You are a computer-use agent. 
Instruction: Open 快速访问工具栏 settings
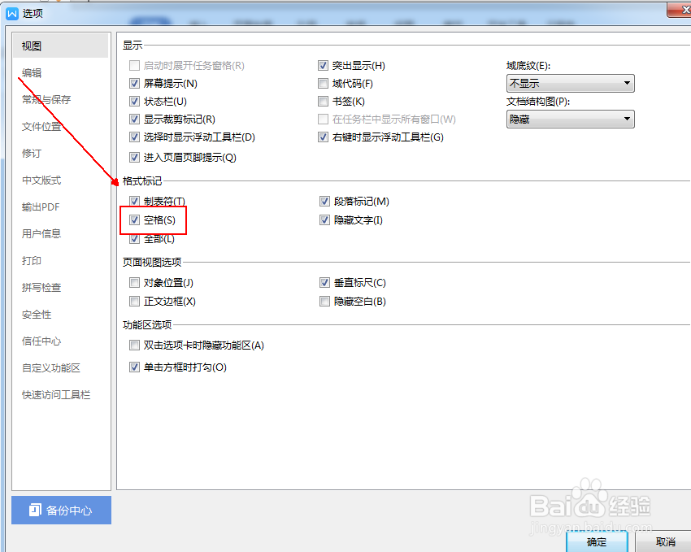click(x=56, y=395)
